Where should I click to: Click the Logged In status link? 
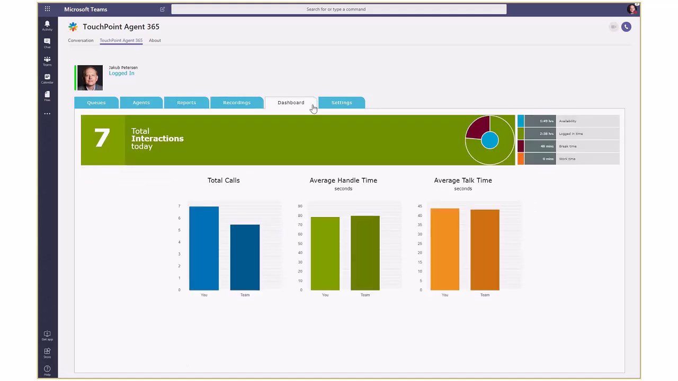point(121,74)
